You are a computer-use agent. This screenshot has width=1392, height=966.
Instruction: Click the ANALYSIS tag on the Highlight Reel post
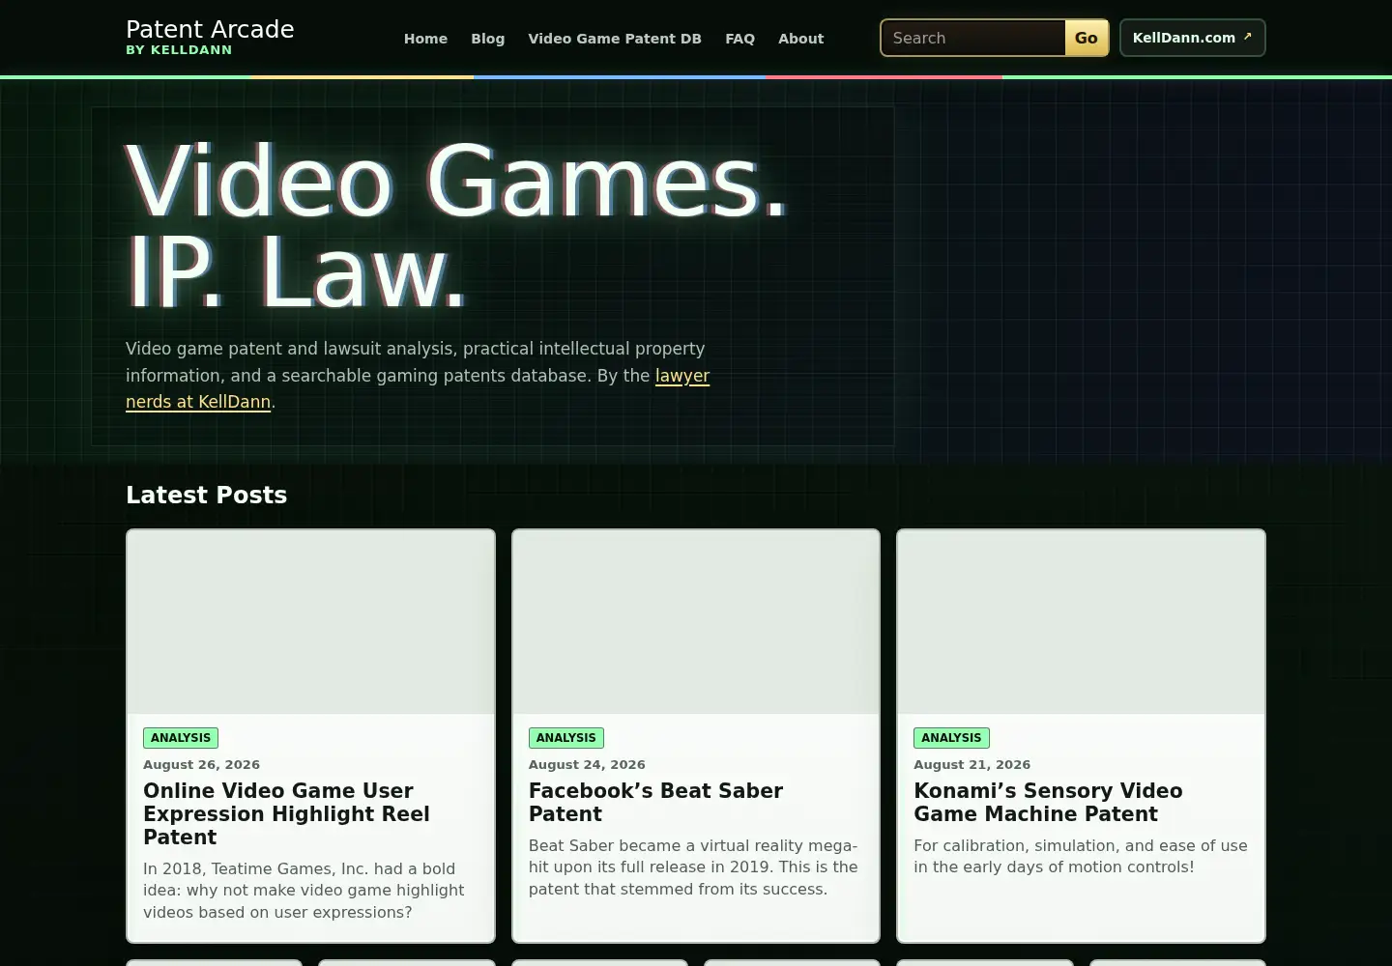pos(181,738)
